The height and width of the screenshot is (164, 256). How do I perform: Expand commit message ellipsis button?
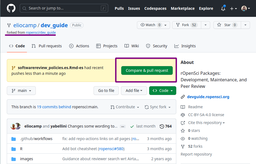(x=123, y=126)
